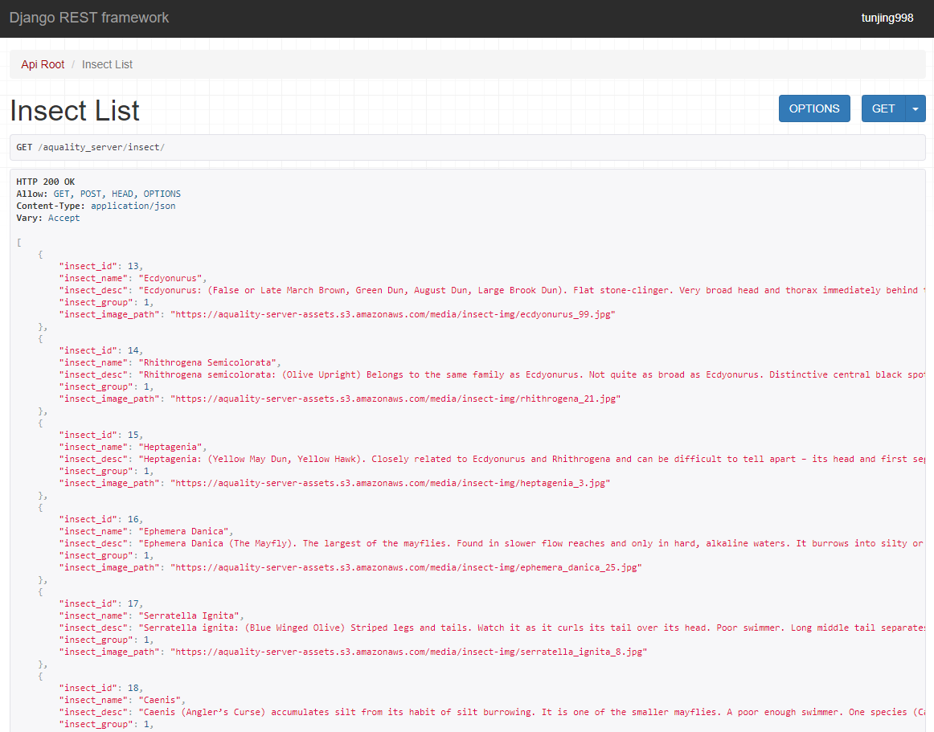Follow the heptagenia_3.jpg image link

[390, 483]
